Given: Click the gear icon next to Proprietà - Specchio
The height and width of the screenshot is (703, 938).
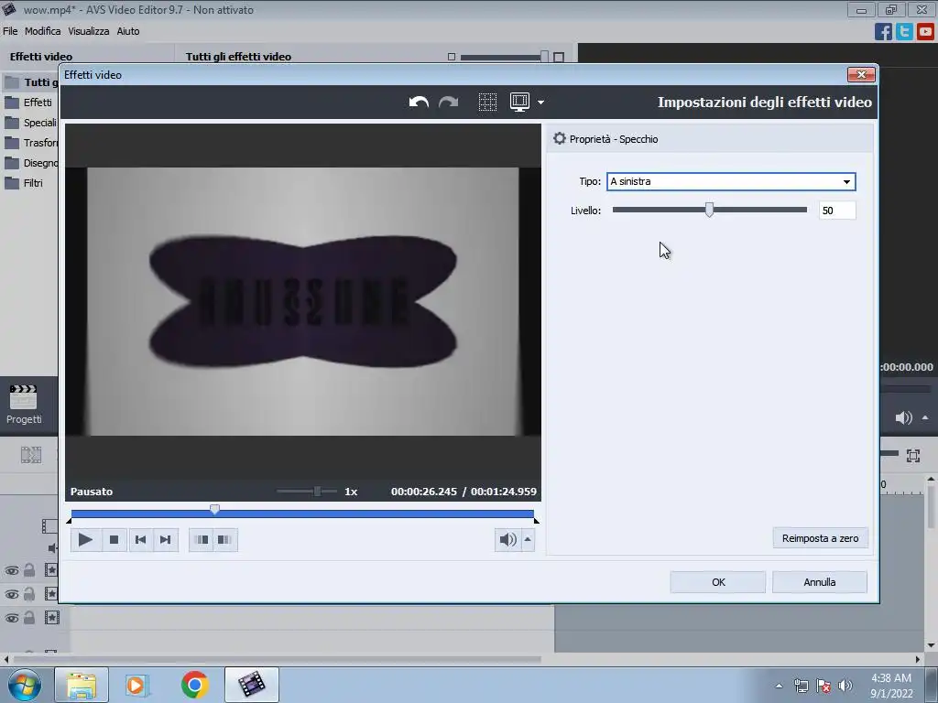Looking at the screenshot, I should pos(560,139).
